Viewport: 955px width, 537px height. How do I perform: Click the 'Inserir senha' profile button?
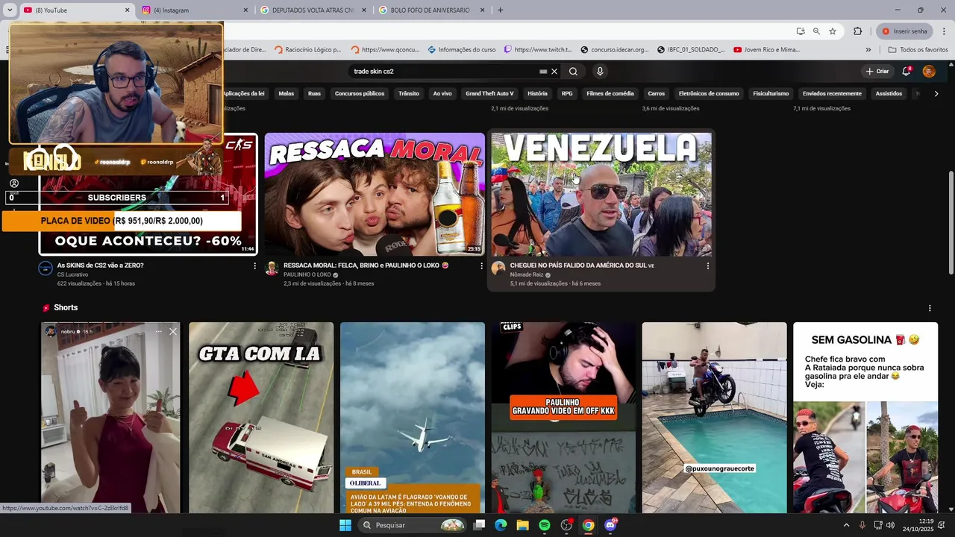904,31
